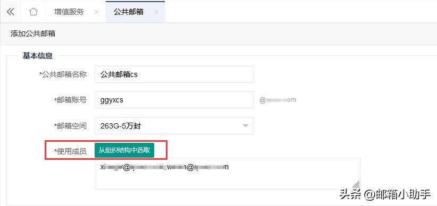Close the 公共邮箱 tab
Screen dimensions: 437x206
[x=156, y=12]
